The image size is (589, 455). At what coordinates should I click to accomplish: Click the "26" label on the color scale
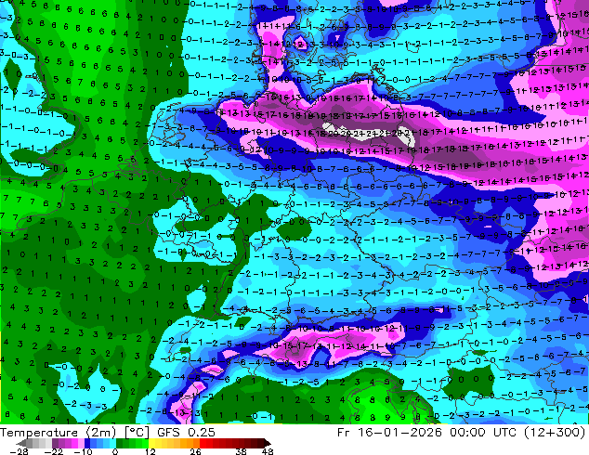(195, 451)
